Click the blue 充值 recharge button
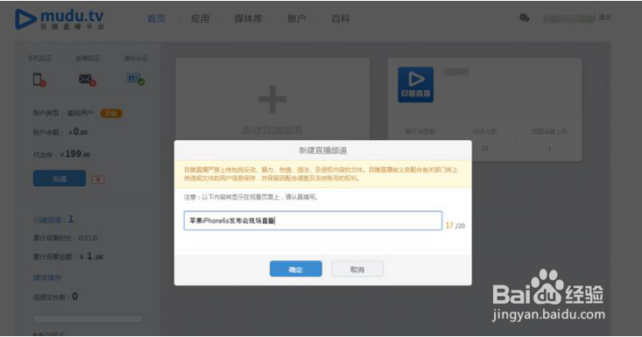642x337 pixels. pos(60,179)
